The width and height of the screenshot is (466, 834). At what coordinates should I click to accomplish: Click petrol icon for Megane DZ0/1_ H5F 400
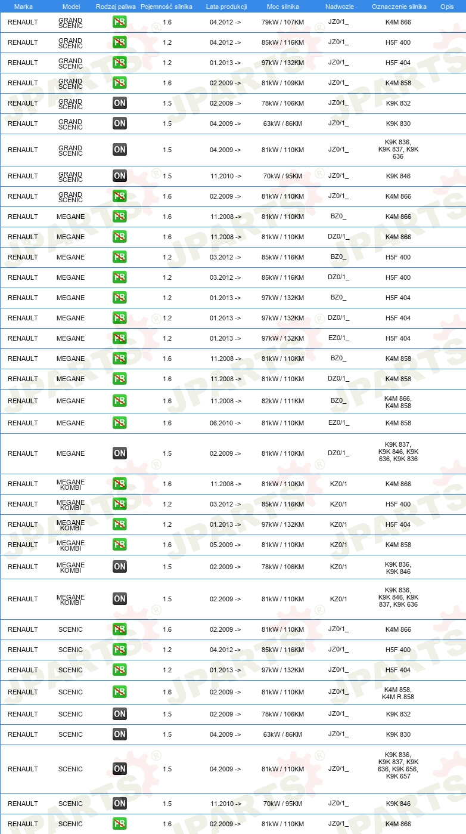[x=119, y=277]
